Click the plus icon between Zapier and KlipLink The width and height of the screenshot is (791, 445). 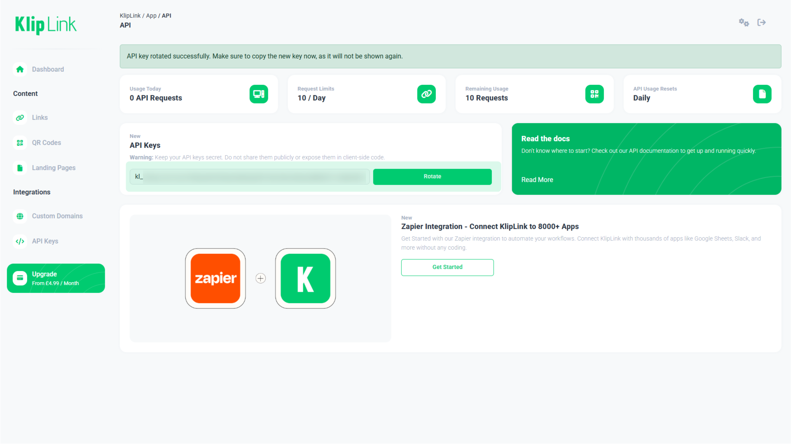(x=260, y=278)
